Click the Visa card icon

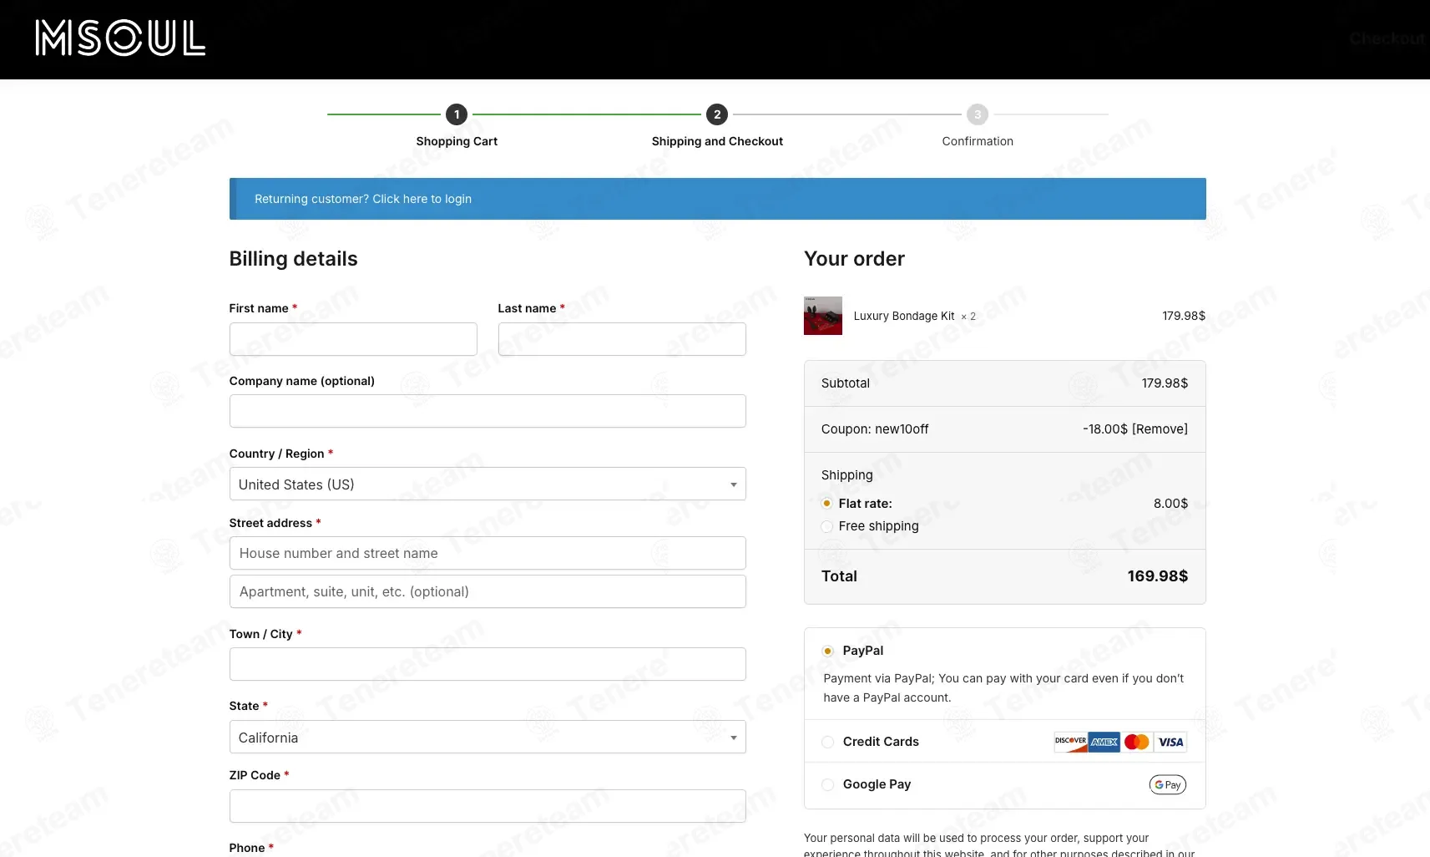(1170, 742)
